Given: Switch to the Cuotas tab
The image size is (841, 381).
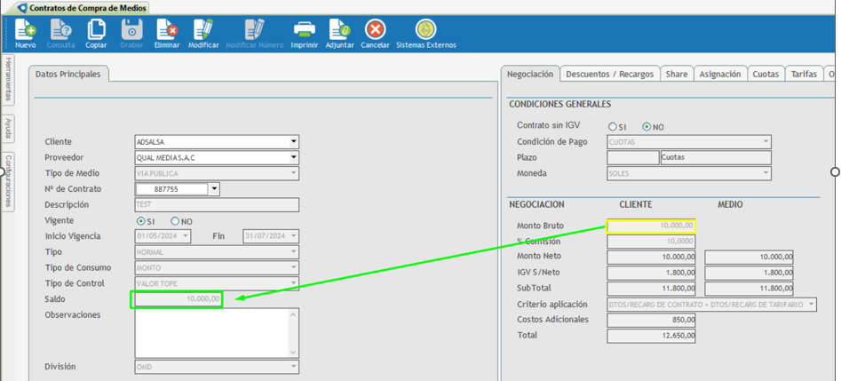Looking at the screenshot, I should (x=766, y=75).
